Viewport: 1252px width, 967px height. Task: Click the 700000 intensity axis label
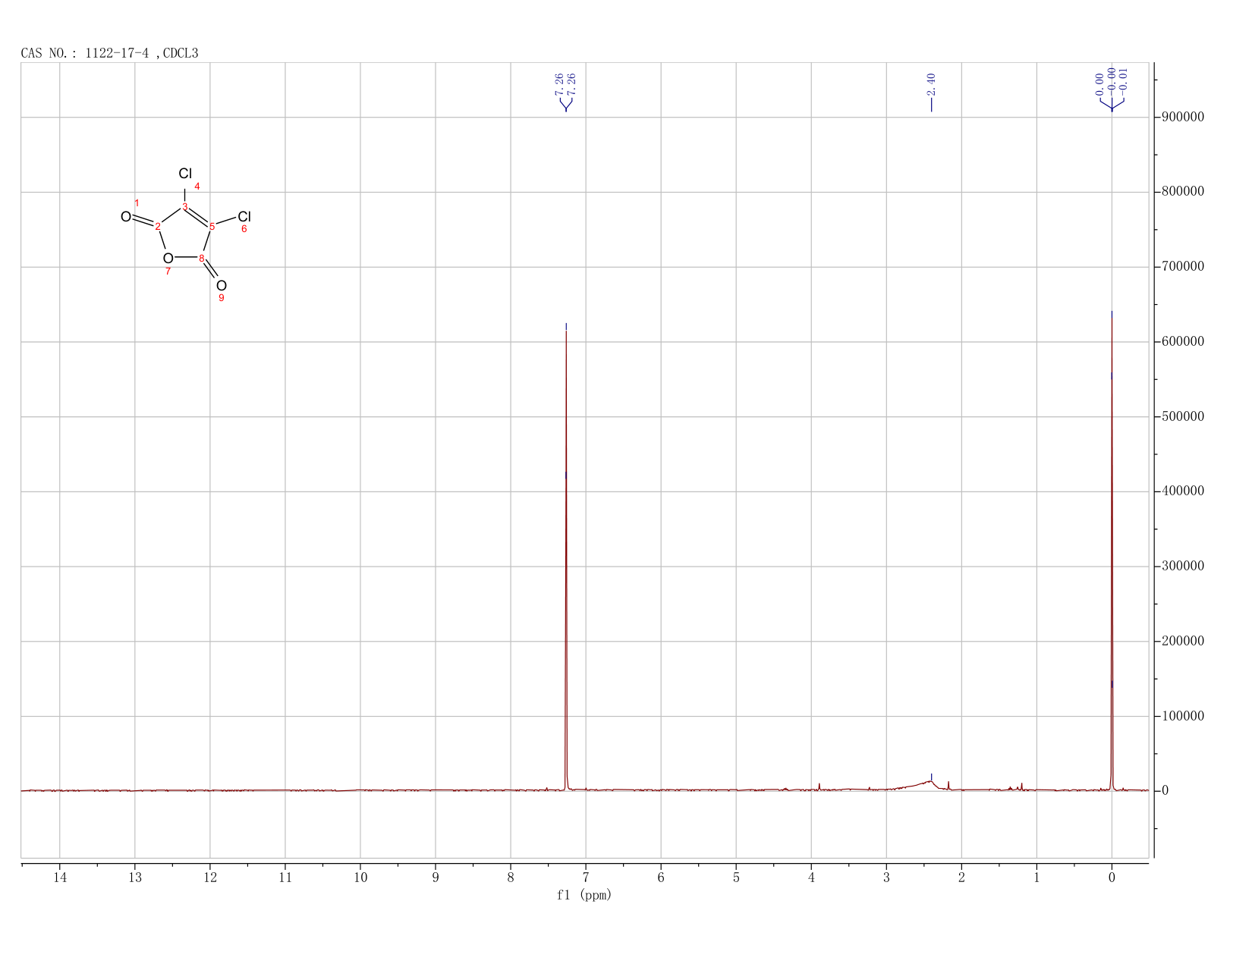coord(1182,267)
